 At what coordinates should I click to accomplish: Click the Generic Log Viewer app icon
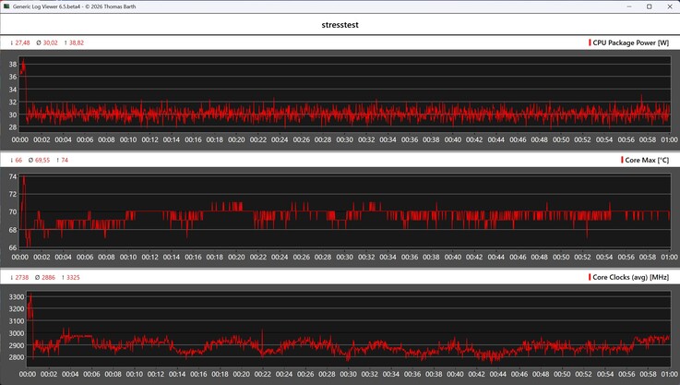(x=6, y=6)
